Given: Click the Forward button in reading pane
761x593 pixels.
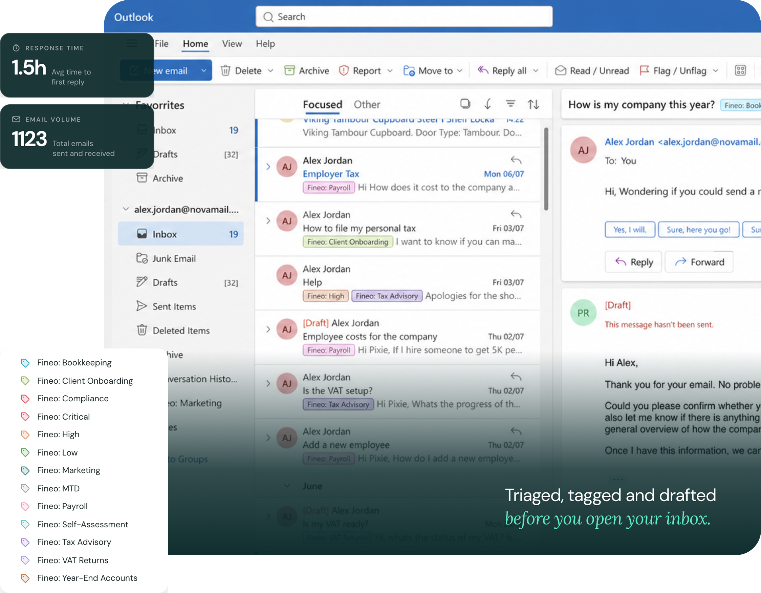Looking at the screenshot, I should pyautogui.click(x=699, y=261).
